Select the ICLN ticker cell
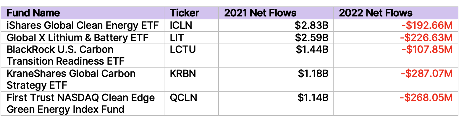The width and height of the screenshot is (472, 121). click(x=181, y=26)
